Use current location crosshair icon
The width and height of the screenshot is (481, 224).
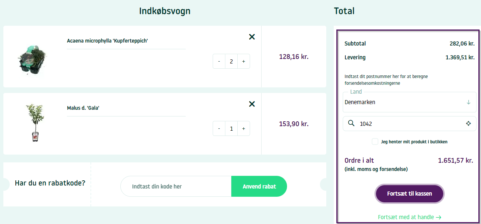click(x=468, y=124)
